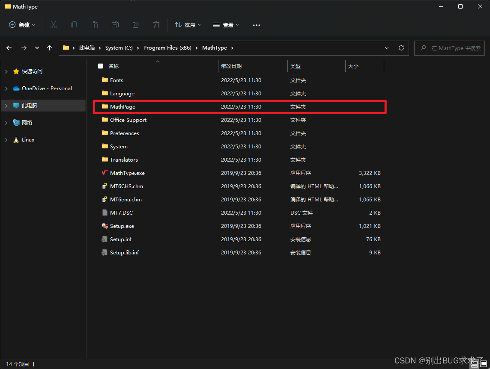Sort by 修改日期 column header
This screenshot has width=490, height=369.
[x=231, y=66]
